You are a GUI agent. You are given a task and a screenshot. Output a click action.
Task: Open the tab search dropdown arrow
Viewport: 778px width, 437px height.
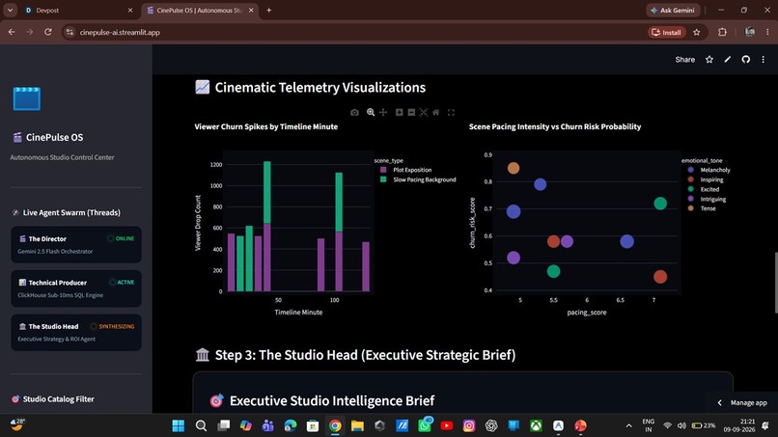10,10
